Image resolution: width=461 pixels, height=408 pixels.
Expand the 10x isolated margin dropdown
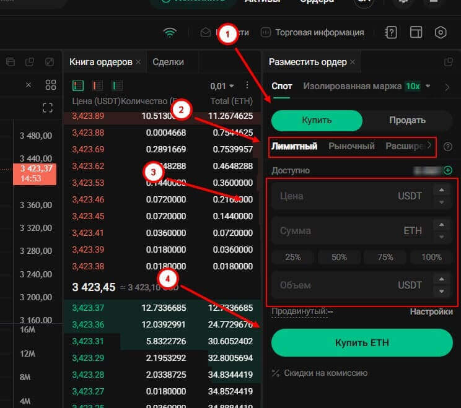pyautogui.click(x=428, y=86)
